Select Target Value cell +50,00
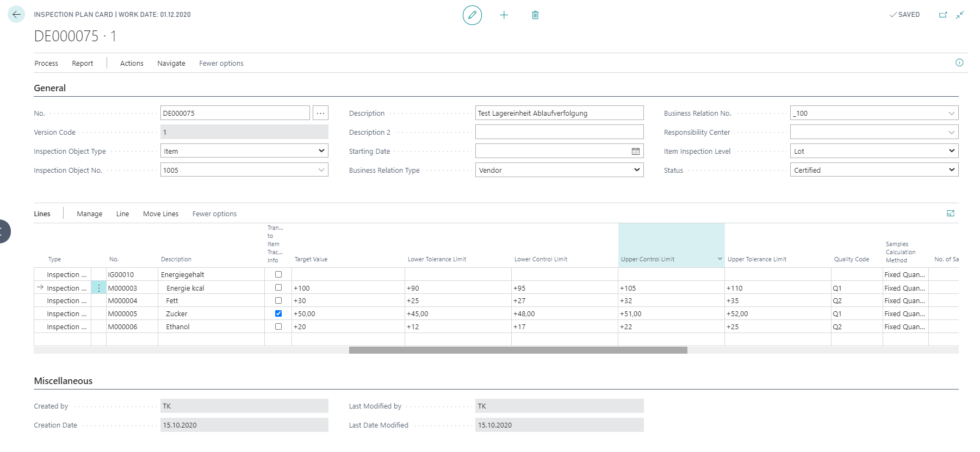 348,313
